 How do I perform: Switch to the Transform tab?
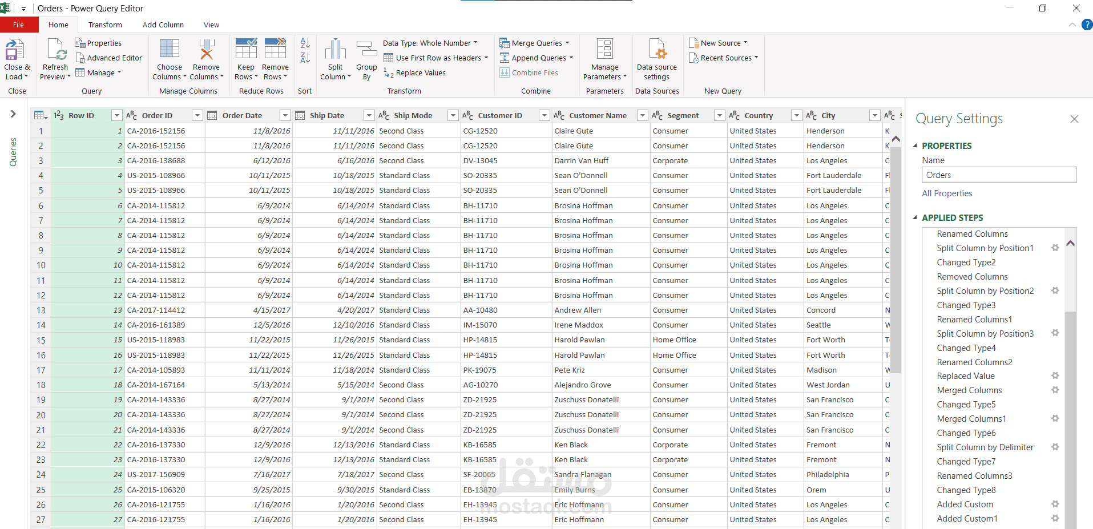coord(105,25)
